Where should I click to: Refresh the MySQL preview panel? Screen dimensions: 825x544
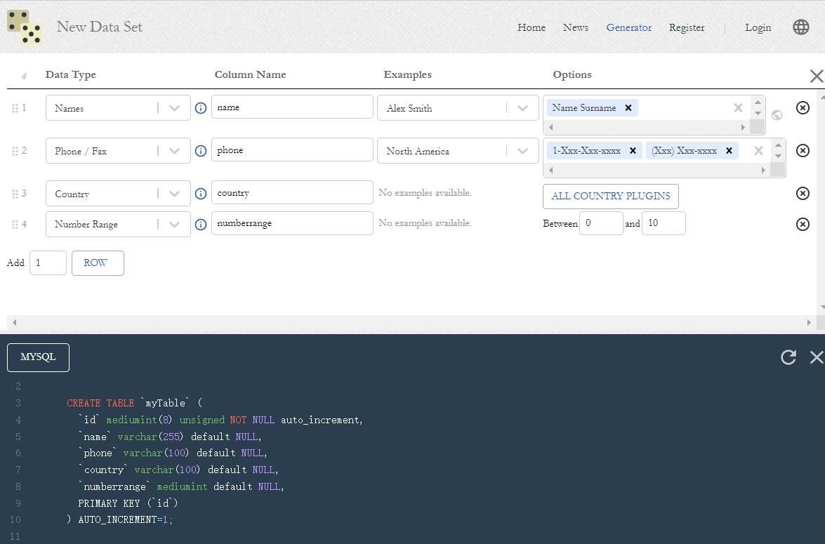click(x=788, y=357)
